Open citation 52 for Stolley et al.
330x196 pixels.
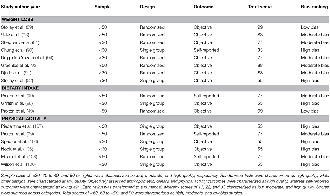[29, 81]
